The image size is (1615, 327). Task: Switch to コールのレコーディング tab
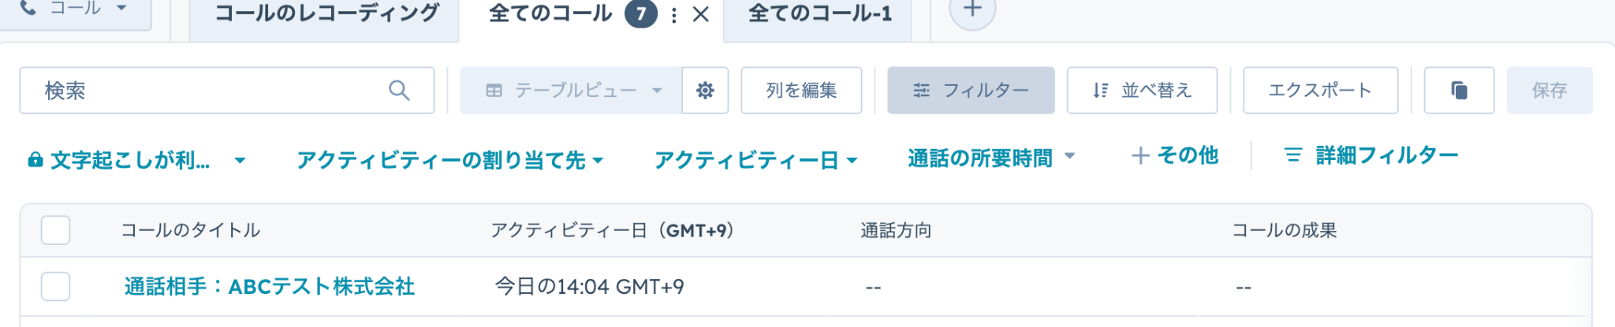(326, 13)
